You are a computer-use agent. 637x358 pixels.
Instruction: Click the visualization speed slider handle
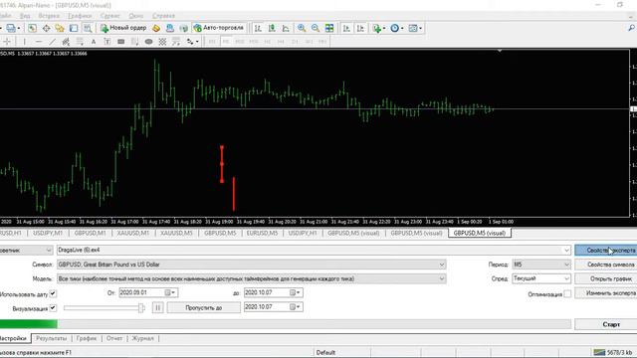(x=141, y=307)
